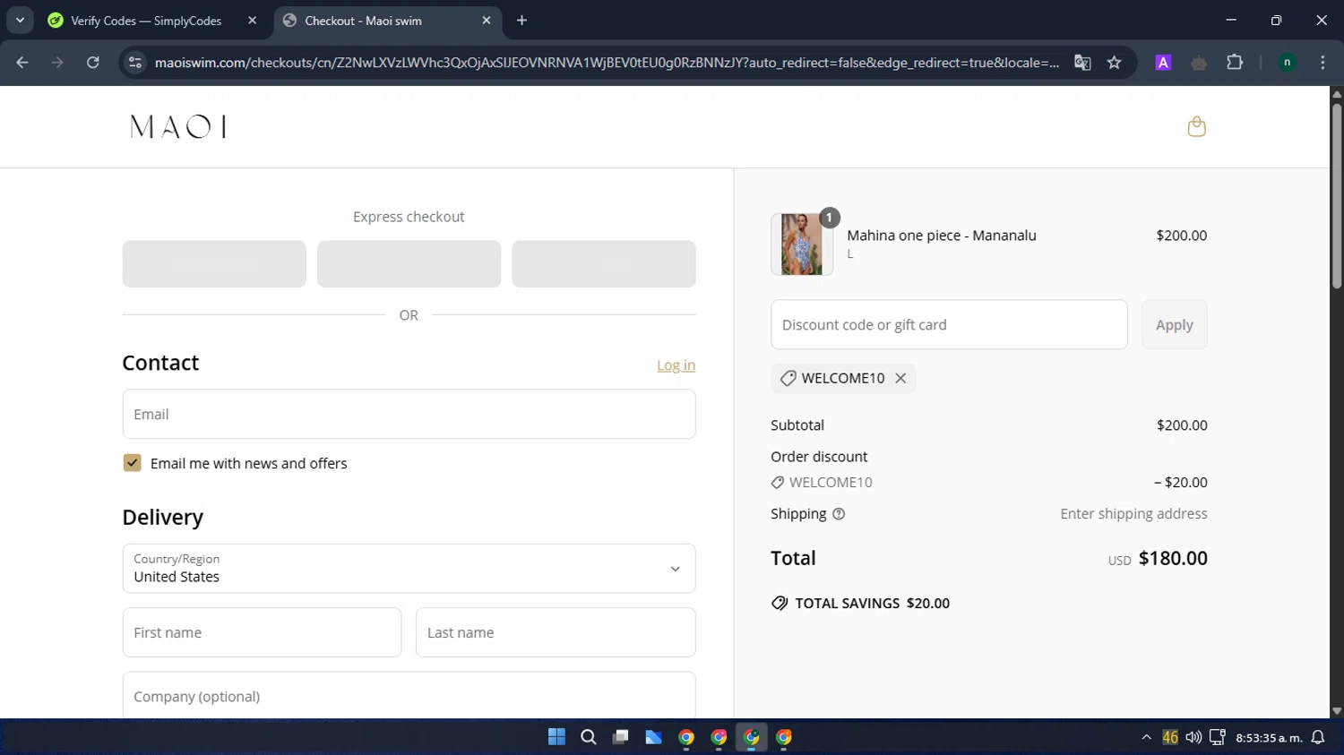Close the Checkout Maoi swim tab
This screenshot has height=755, width=1344.
pyautogui.click(x=487, y=21)
